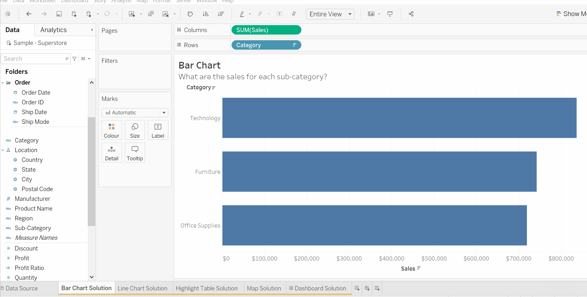Viewport: 587px width, 297px height.
Task: Enter presentation mode
Action: pyautogui.click(x=390, y=14)
